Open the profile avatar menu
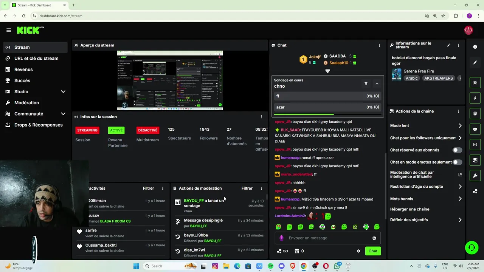Image resolution: width=484 pixels, height=272 pixels. point(468,30)
